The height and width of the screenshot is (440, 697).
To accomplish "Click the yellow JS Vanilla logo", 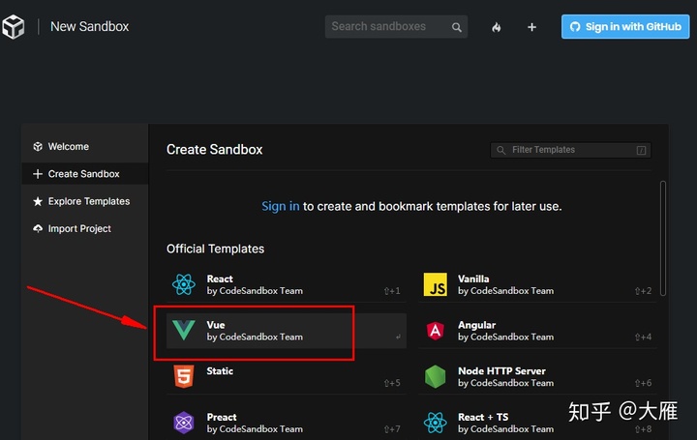I will pos(436,284).
